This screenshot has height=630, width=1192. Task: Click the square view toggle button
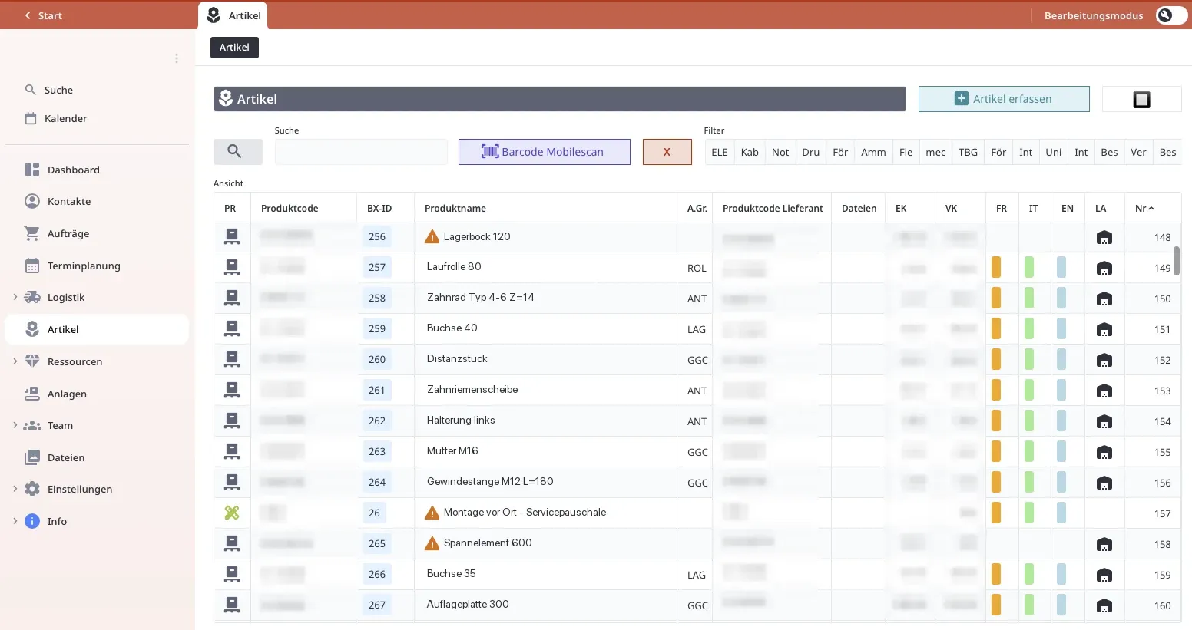click(1142, 99)
